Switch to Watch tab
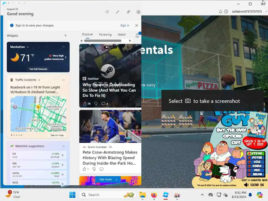Viewport: 268px width, 201px height. [x=122, y=35]
